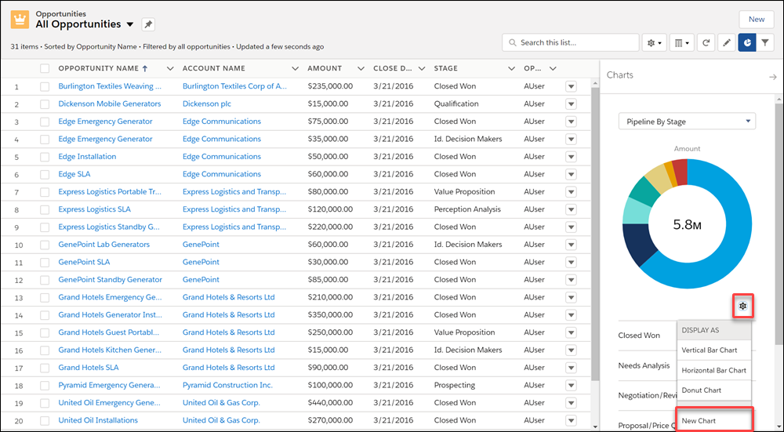Click the search magnifier icon

(x=512, y=43)
